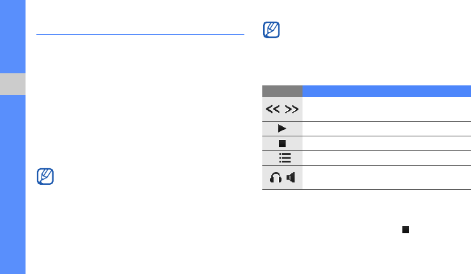Click the rewind double-arrow icon
This screenshot has height=274, width=471.
(274, 109)
